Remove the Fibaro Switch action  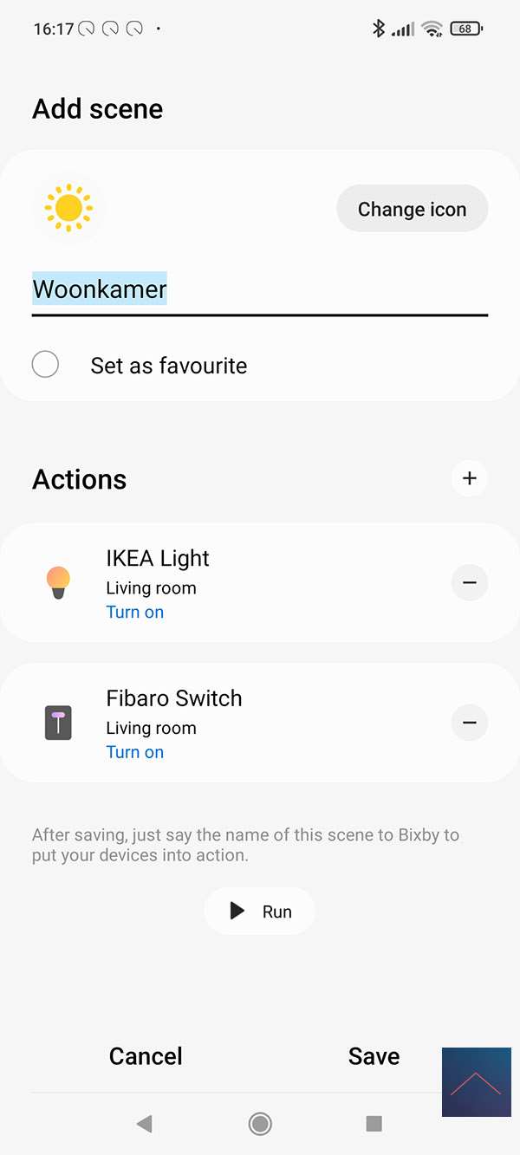[x=470, y=723]
